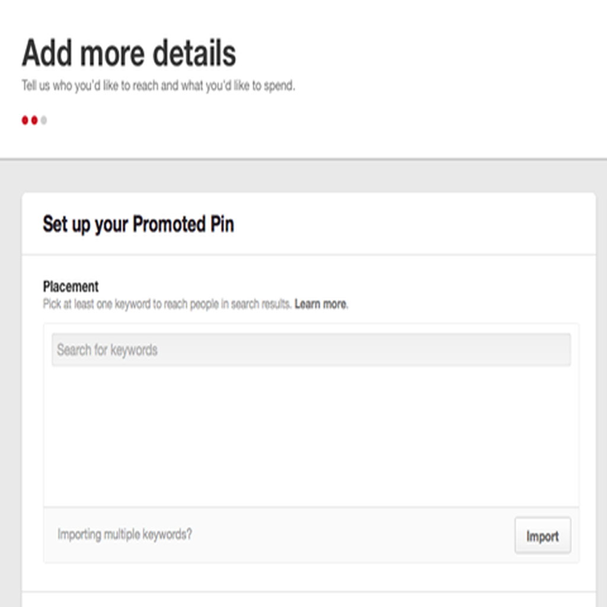Click the import footer bar beside the button
607x607 pixels.
349,535
